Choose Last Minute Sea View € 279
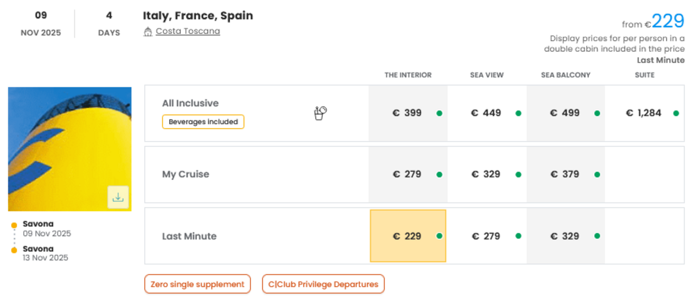692x304 pixels. tap(486, 236)
